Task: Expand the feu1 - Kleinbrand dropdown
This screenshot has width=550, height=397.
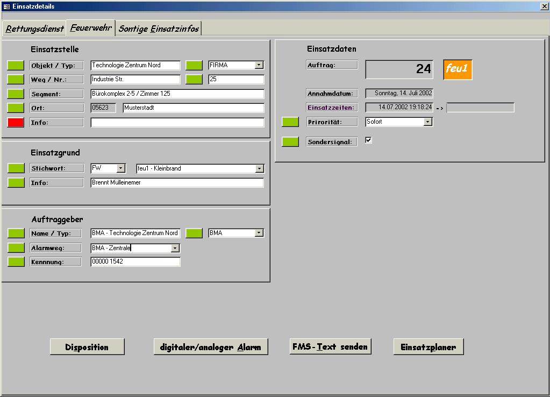Action: click(x=260, y=168)
